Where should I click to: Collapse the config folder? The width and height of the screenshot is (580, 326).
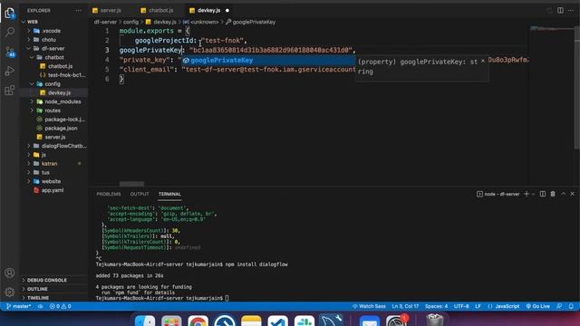[32, 84]
